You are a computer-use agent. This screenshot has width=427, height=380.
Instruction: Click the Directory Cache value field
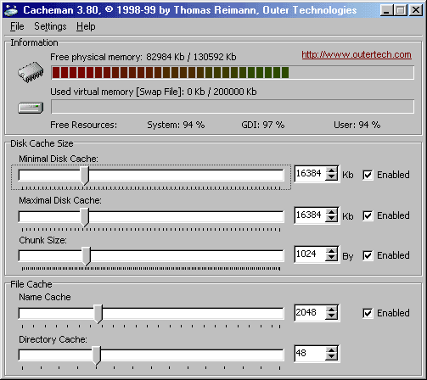[x=310, y=353]
